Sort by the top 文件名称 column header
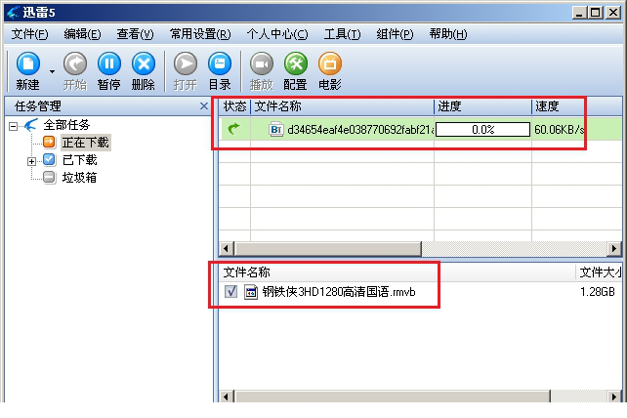 coord(342,106)
